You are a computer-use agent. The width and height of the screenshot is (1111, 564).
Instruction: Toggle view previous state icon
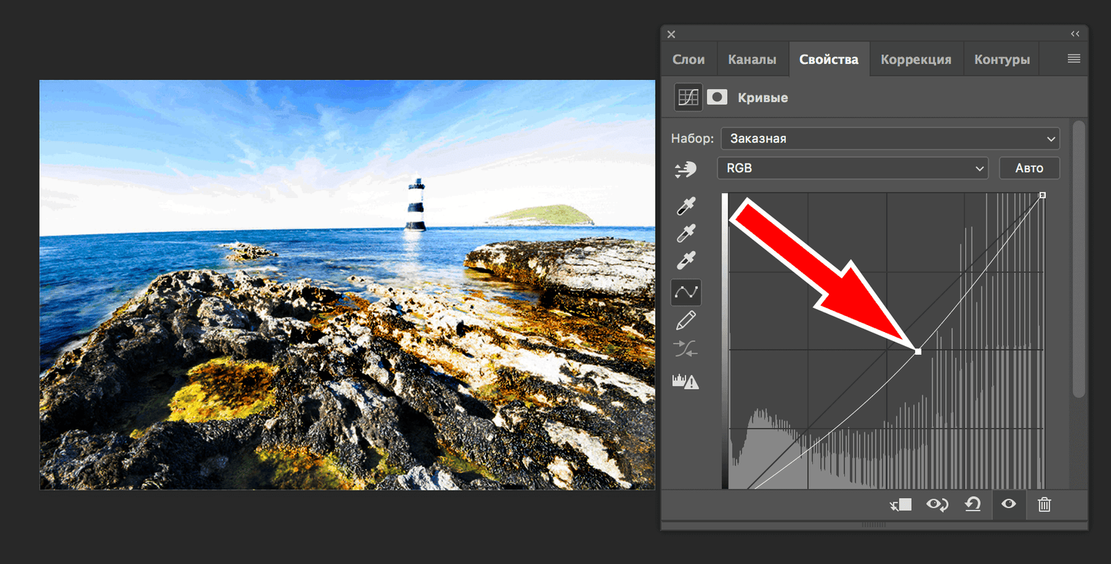click(x=937, y=504)
